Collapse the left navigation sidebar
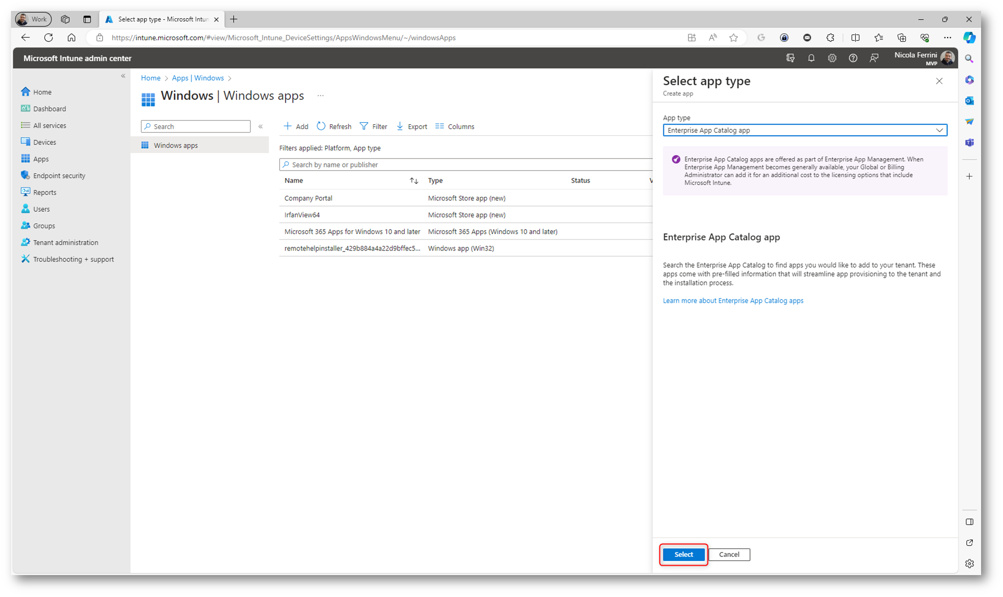1003x597 pixels. [x=123, y=76]
